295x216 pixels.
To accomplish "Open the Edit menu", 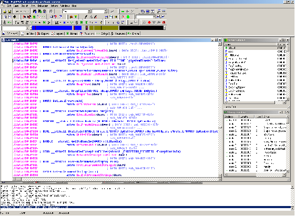I will pos(9,6).
